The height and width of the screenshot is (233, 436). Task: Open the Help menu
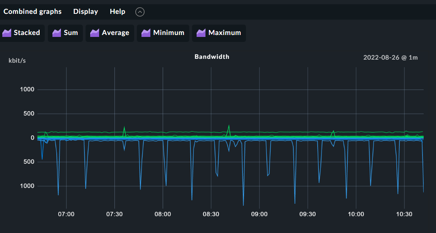[x=118, y=11]
